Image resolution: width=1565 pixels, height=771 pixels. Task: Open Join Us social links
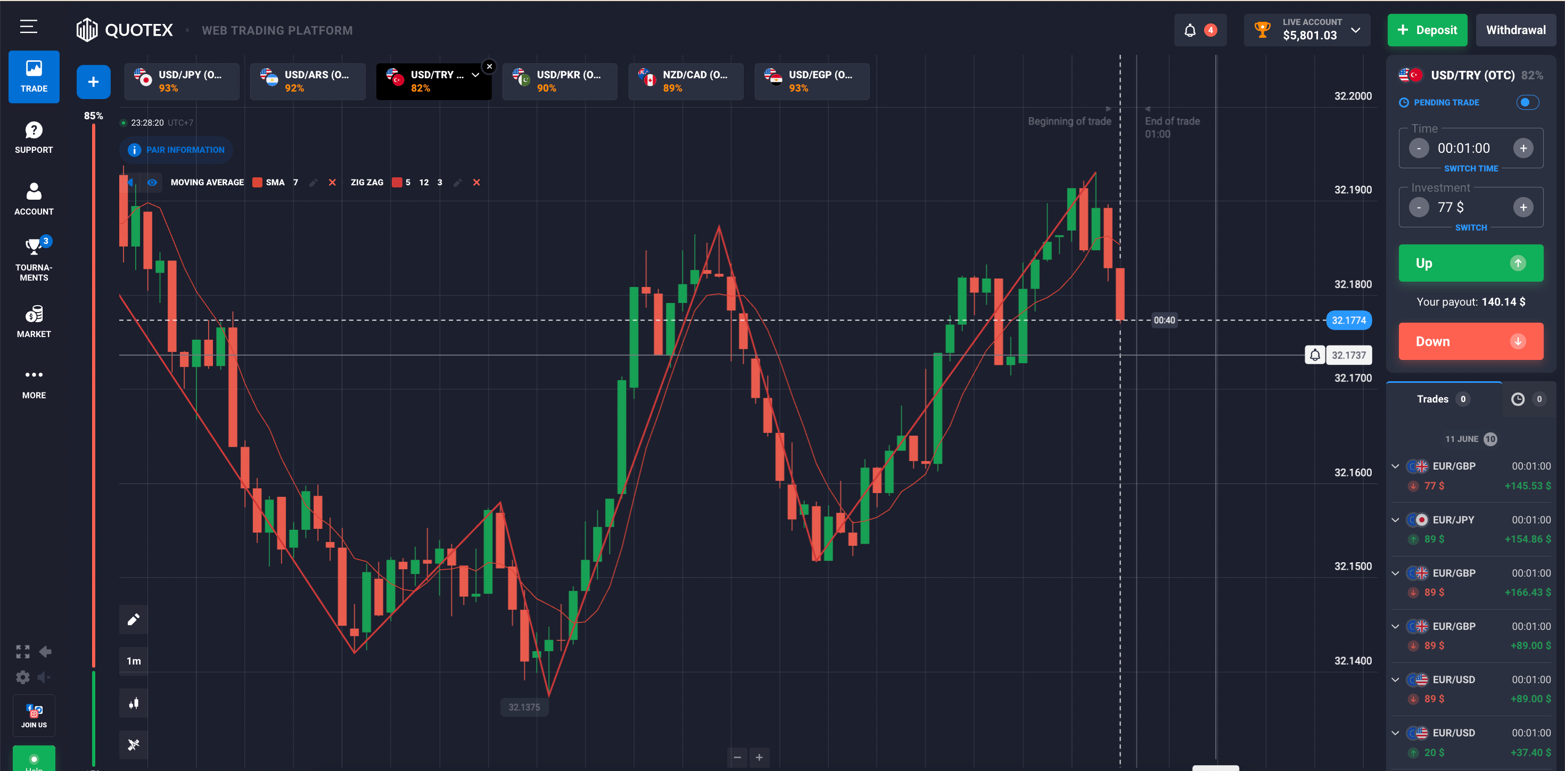coord(34,715)
